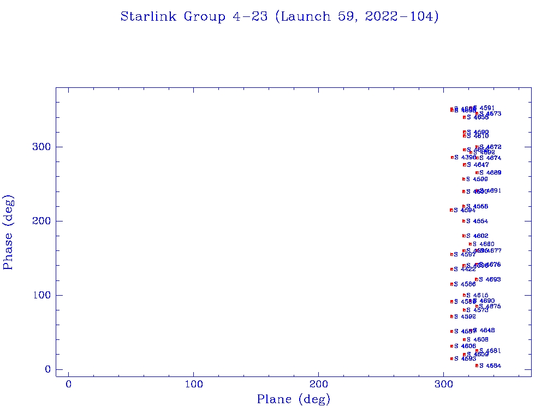Select tick label 300 on Phase axis
Screen dimensions: 559x419
(x=41, y=147)
